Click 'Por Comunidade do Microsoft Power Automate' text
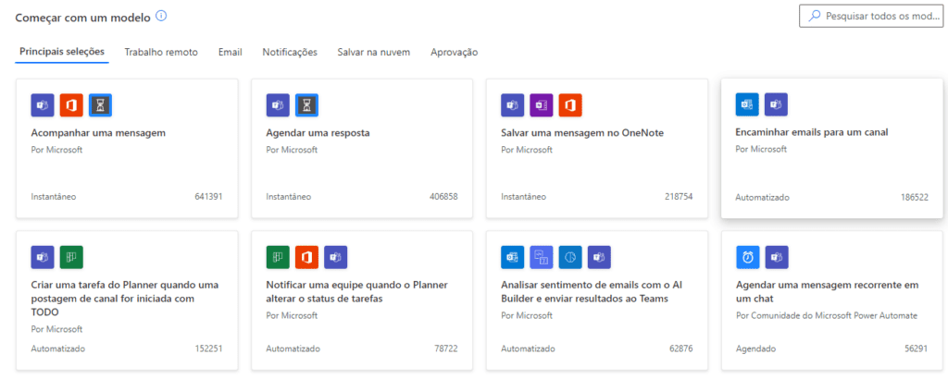 tap(827, 315)
